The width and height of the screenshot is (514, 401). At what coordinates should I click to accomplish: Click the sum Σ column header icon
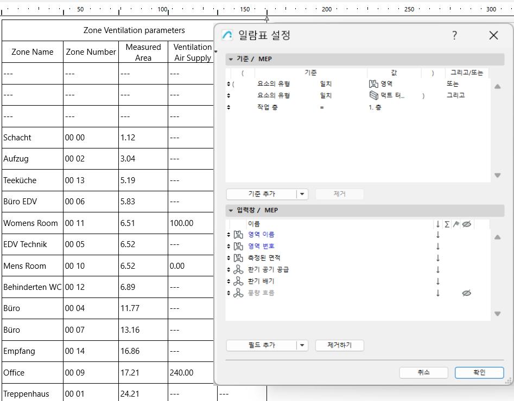[x=447, y=224]
